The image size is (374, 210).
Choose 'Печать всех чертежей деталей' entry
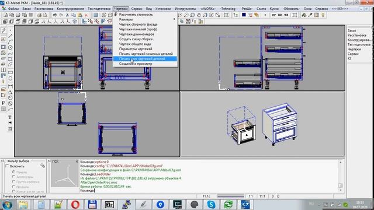pos(145,59)
